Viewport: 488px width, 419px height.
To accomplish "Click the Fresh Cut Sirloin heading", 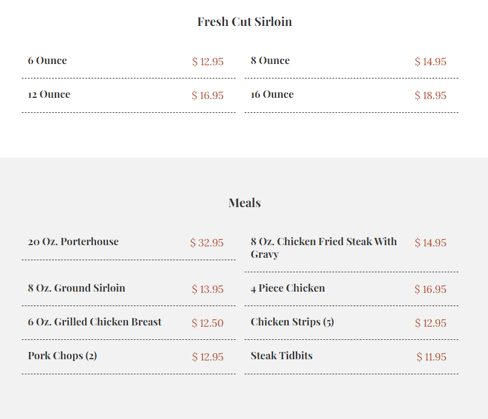I will 245,22.
